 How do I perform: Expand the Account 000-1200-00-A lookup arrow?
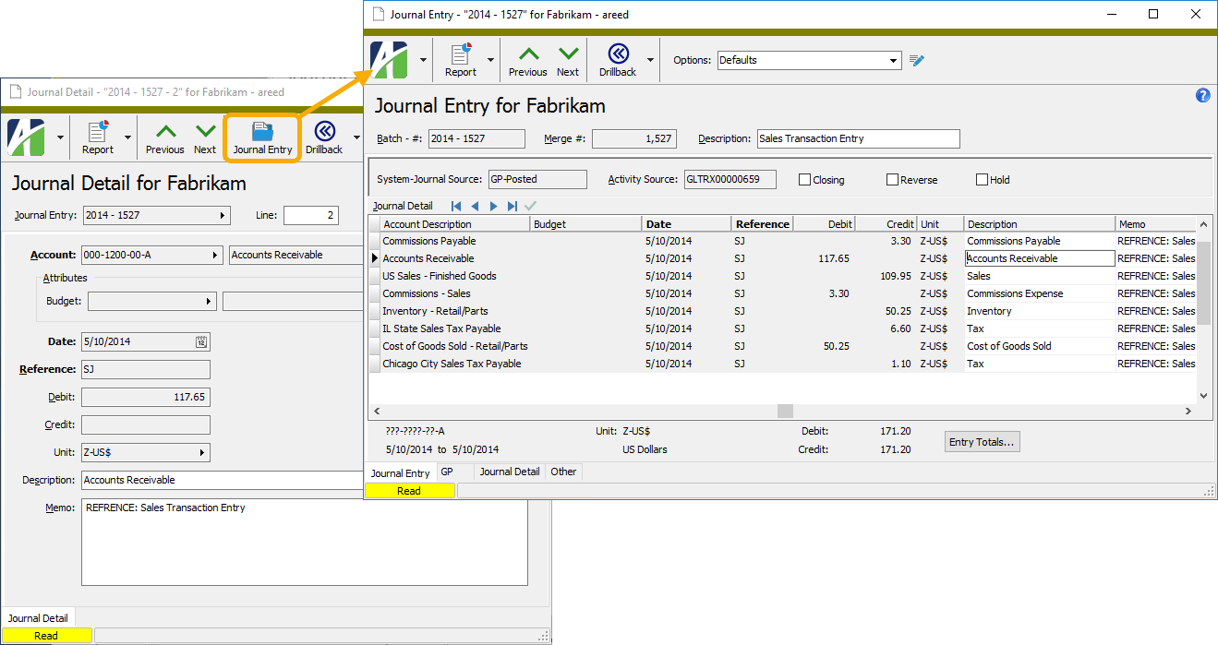tap(216, 256)
